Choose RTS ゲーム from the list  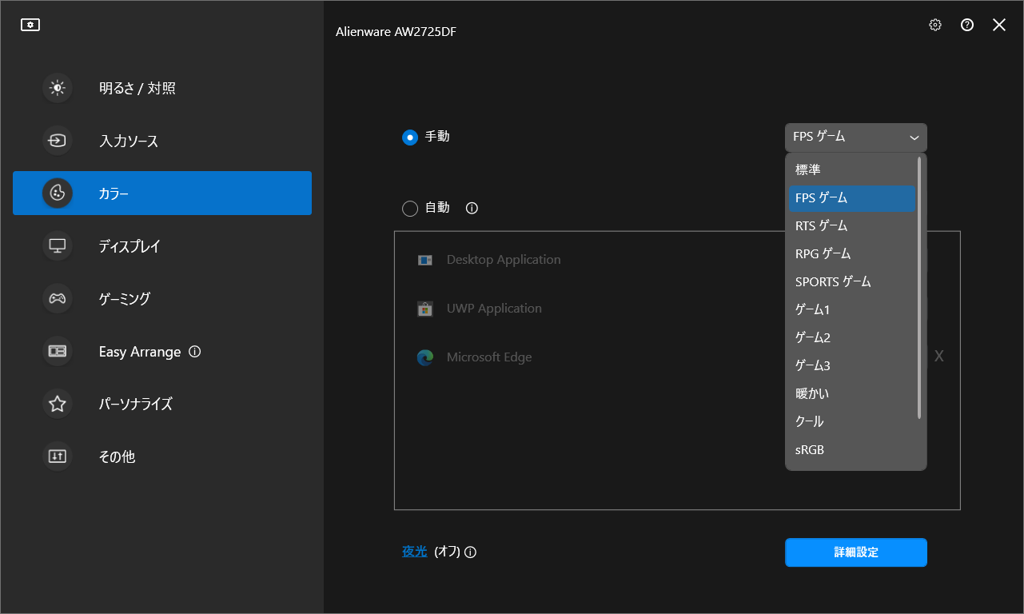click(x=852, y=225)
